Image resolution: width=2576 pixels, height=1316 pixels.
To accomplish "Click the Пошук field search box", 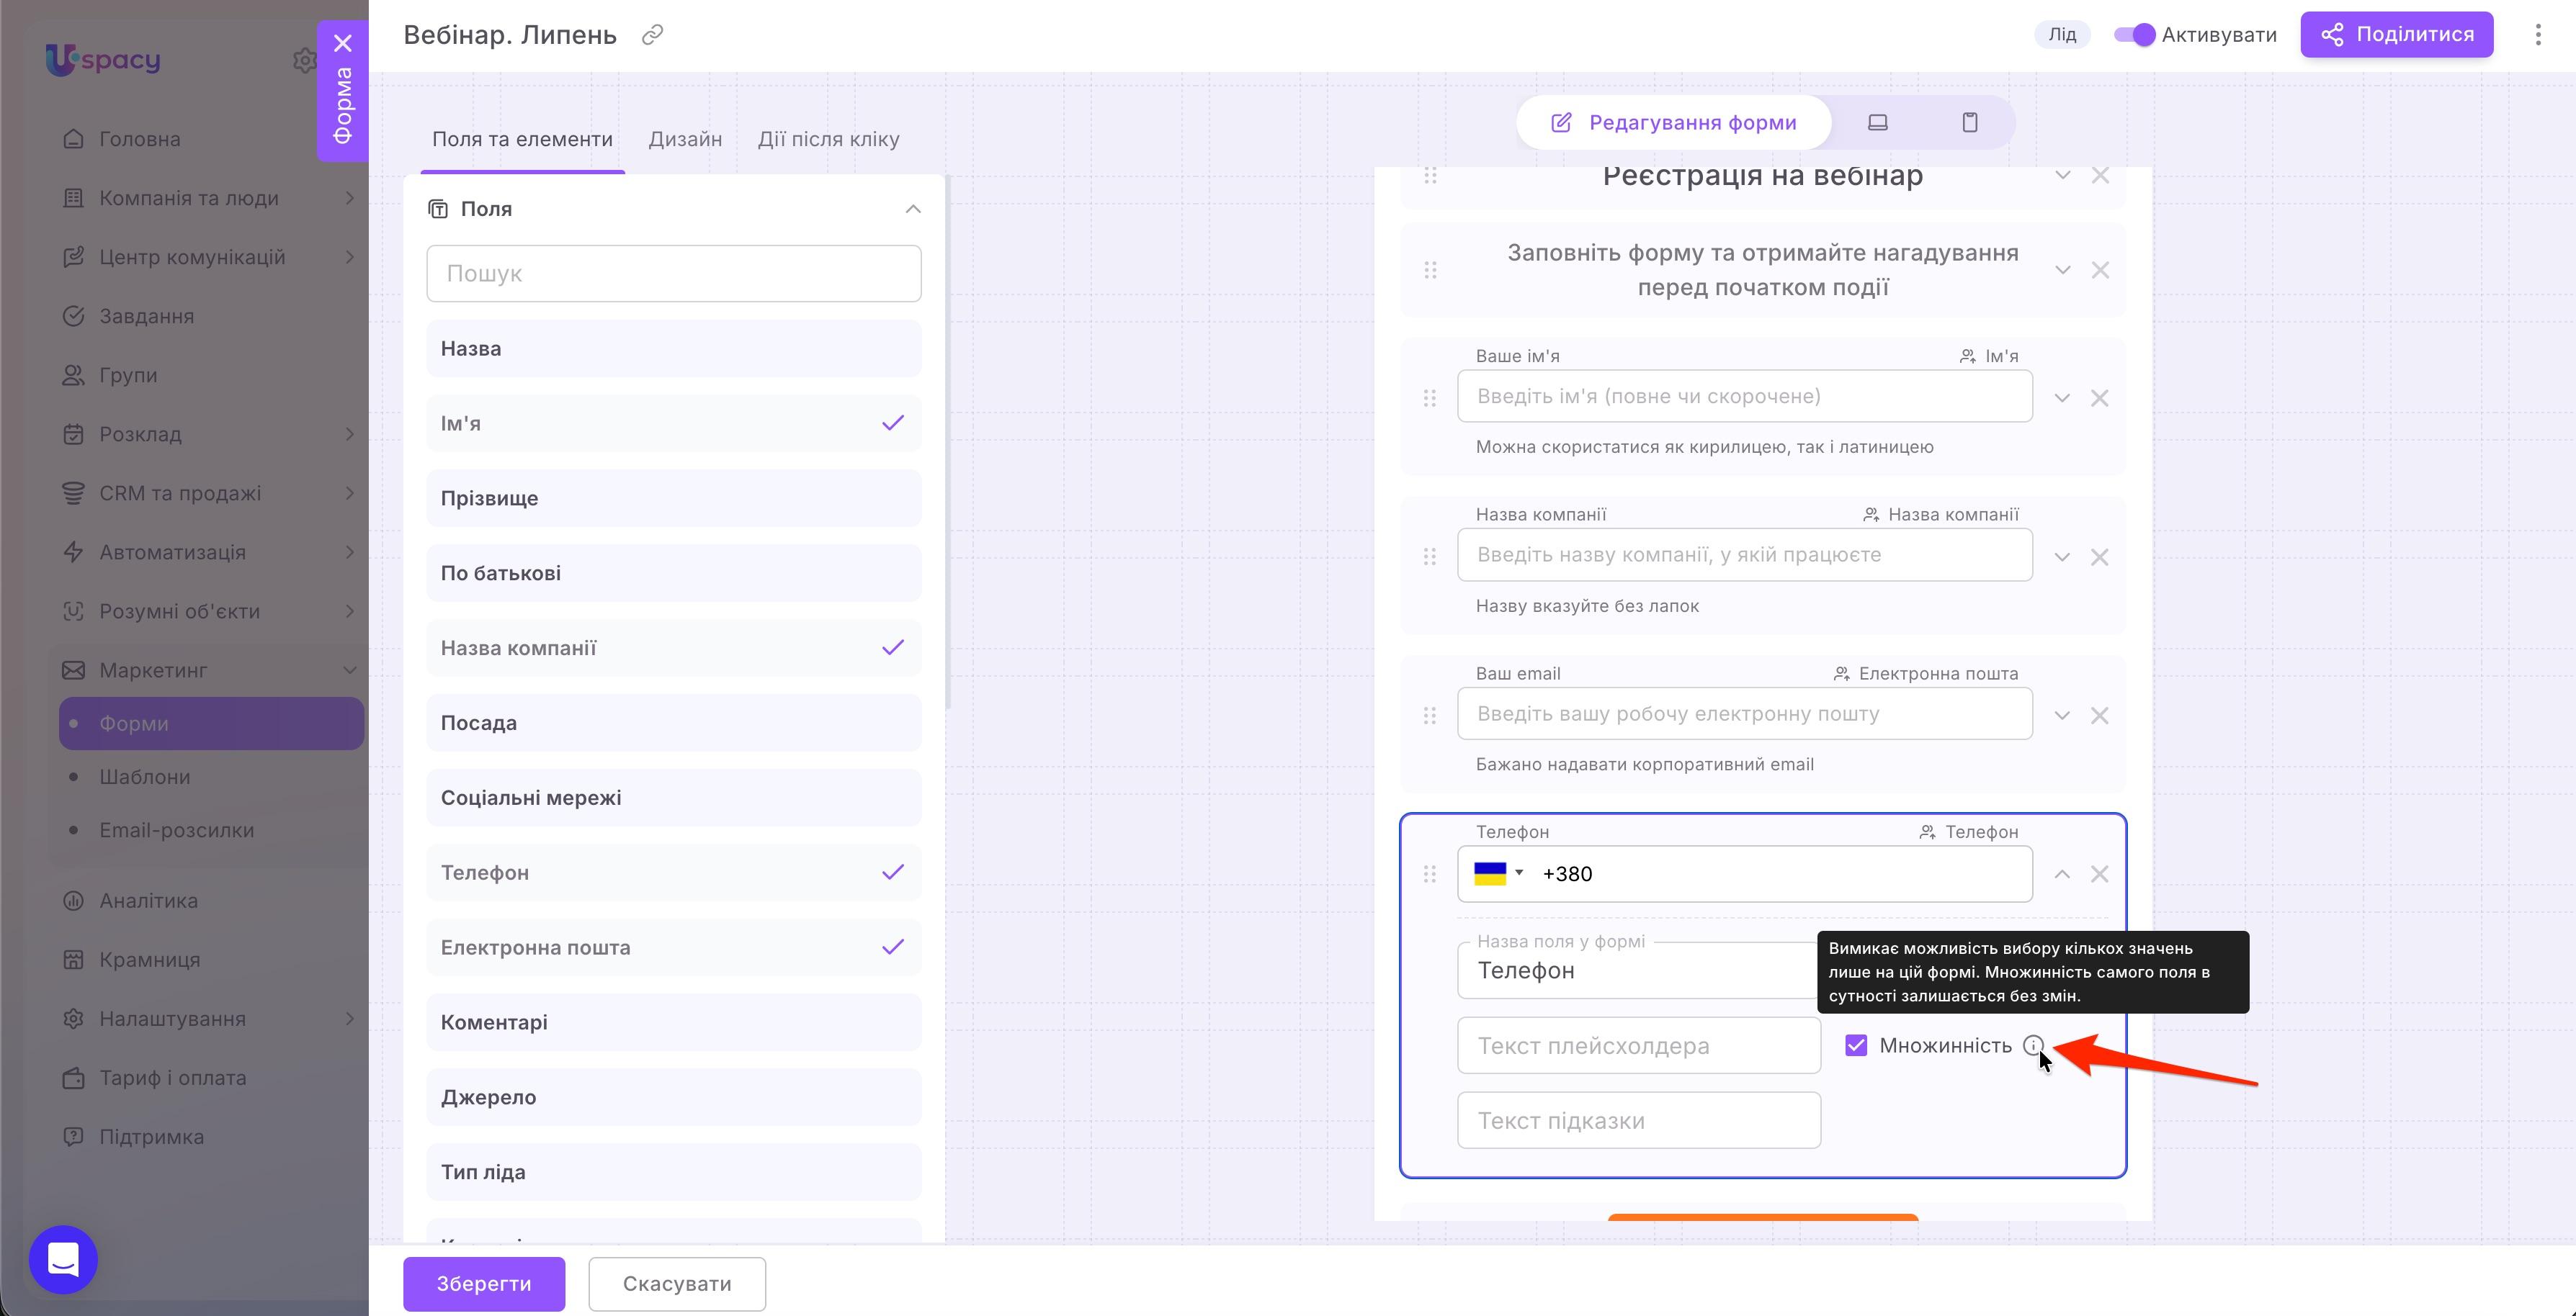I will click(673, 274).
